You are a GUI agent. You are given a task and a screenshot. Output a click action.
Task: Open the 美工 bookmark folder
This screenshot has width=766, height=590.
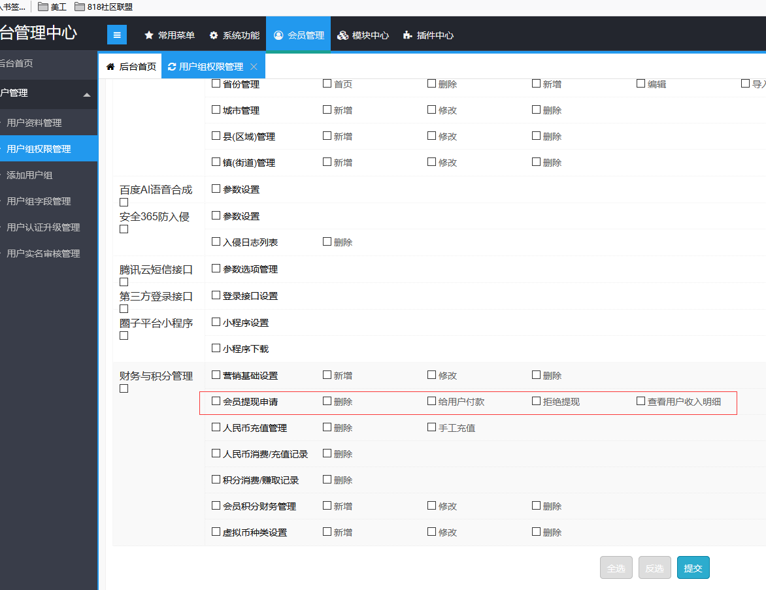[x=52, y=7]
